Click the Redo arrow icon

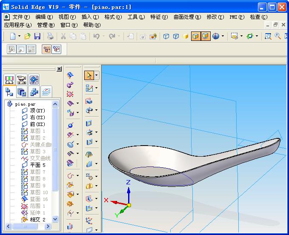pyautogui.click(x=112, y=36)
